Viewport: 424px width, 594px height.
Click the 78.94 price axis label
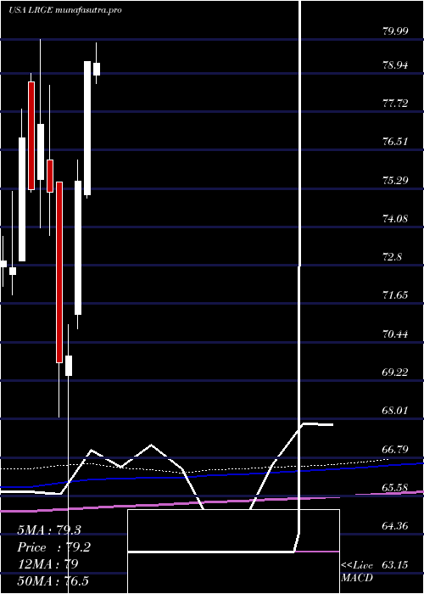[395, 65]
